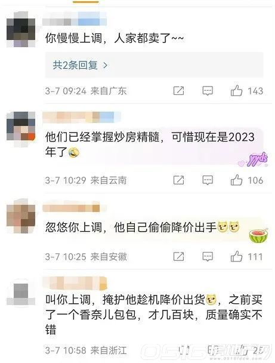This screenshot has height=363, width=275.
Task: Tap the chevron next to 共2条回复
Action: pyautogui.click(x=105, y=65)
